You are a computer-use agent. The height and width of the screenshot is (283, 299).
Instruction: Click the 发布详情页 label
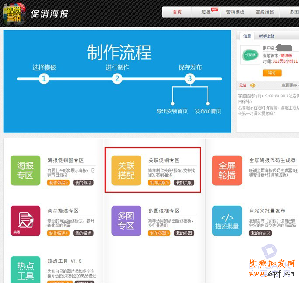[x=208, y=111]
